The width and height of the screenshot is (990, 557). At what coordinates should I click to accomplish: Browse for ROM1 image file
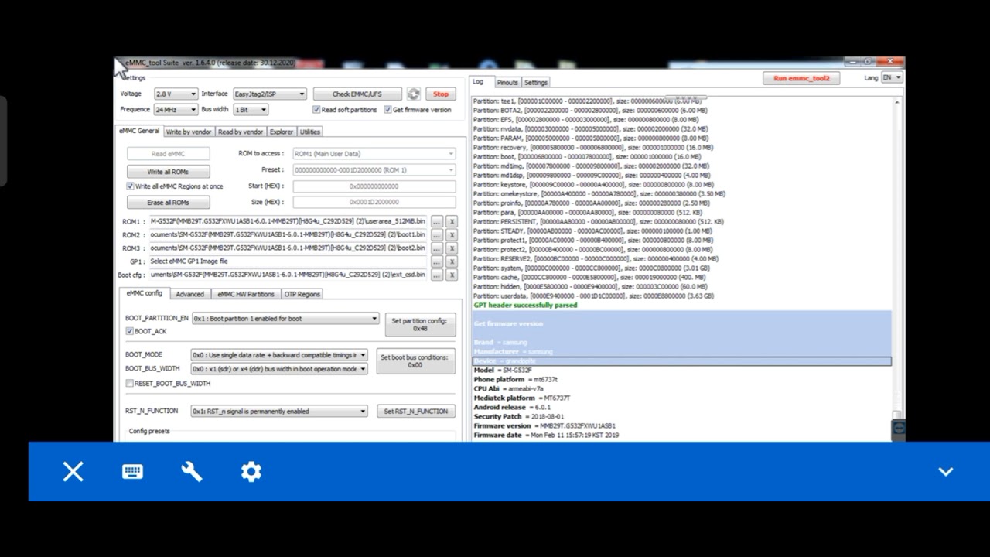[x=437, y=221]
